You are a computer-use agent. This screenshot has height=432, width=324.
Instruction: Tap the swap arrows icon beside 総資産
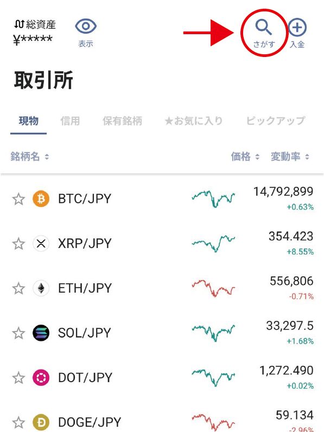pos(20,24)
